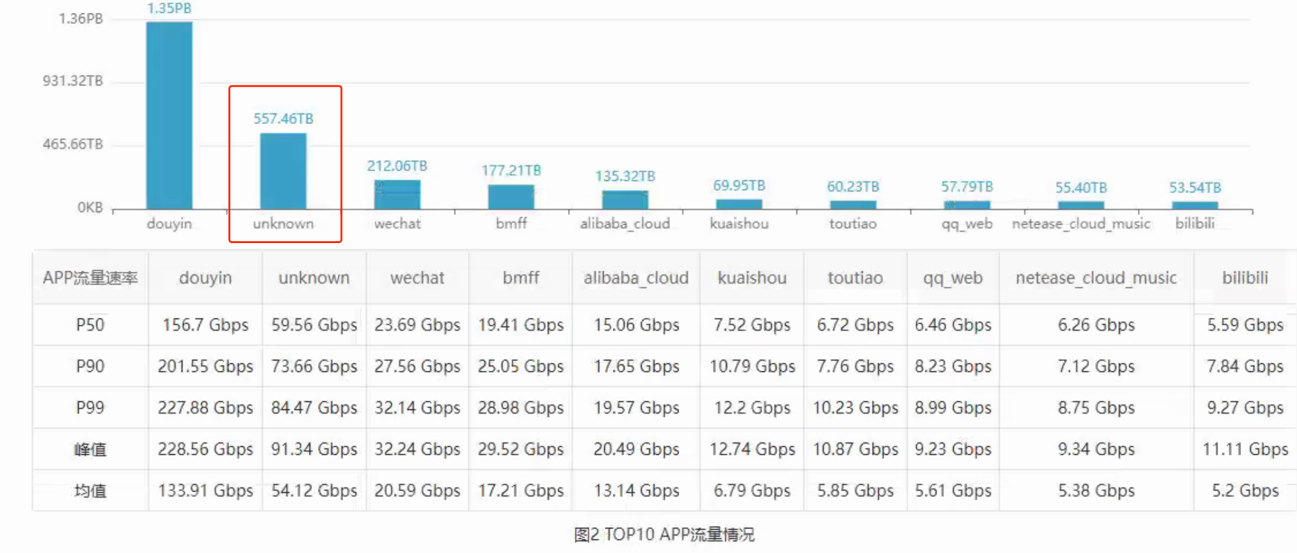Click the 峰值 row label
The image size is (1297, 553).
90,449
